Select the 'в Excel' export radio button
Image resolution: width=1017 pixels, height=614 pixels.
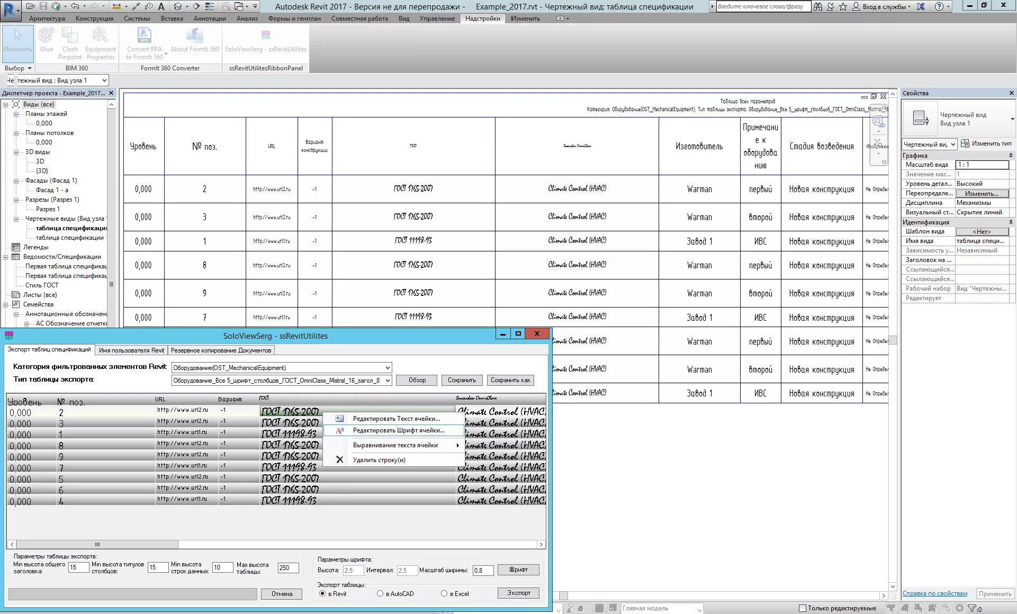point(444,593)
